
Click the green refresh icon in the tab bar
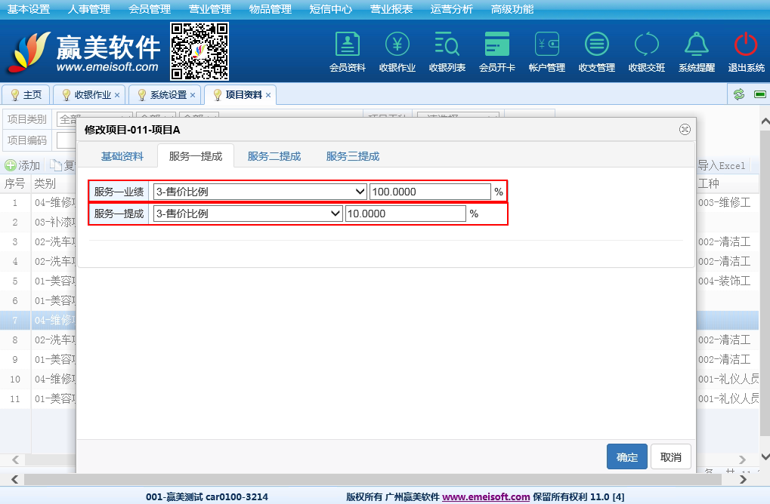coord(739,94)
